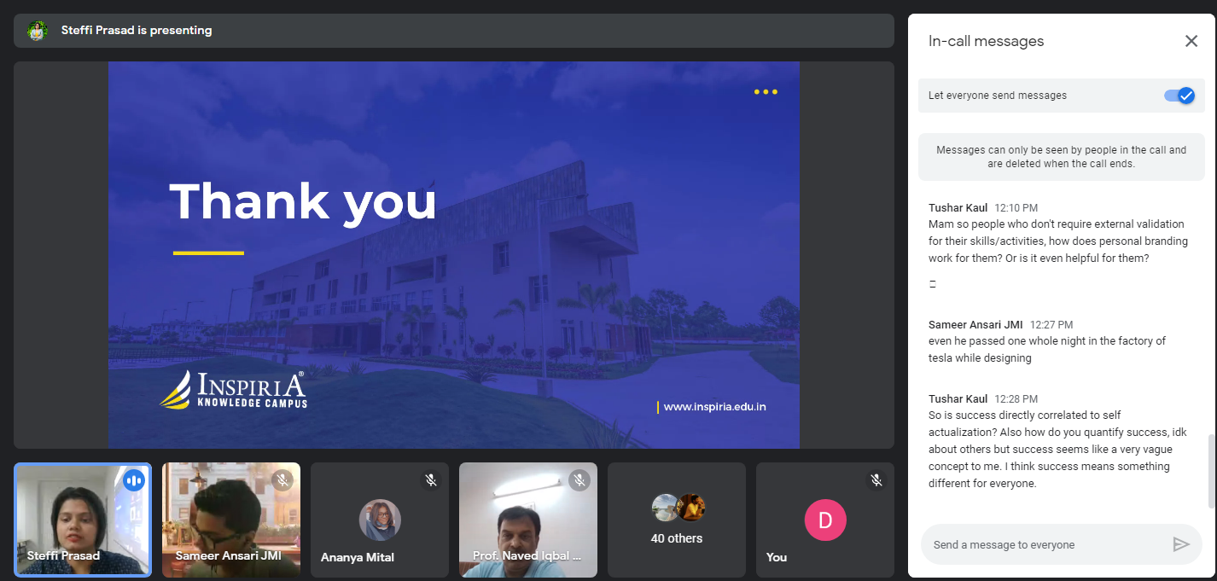Click the message about factory of tesla
Screen dimensions: 1217x581
tap(1047, 350)
